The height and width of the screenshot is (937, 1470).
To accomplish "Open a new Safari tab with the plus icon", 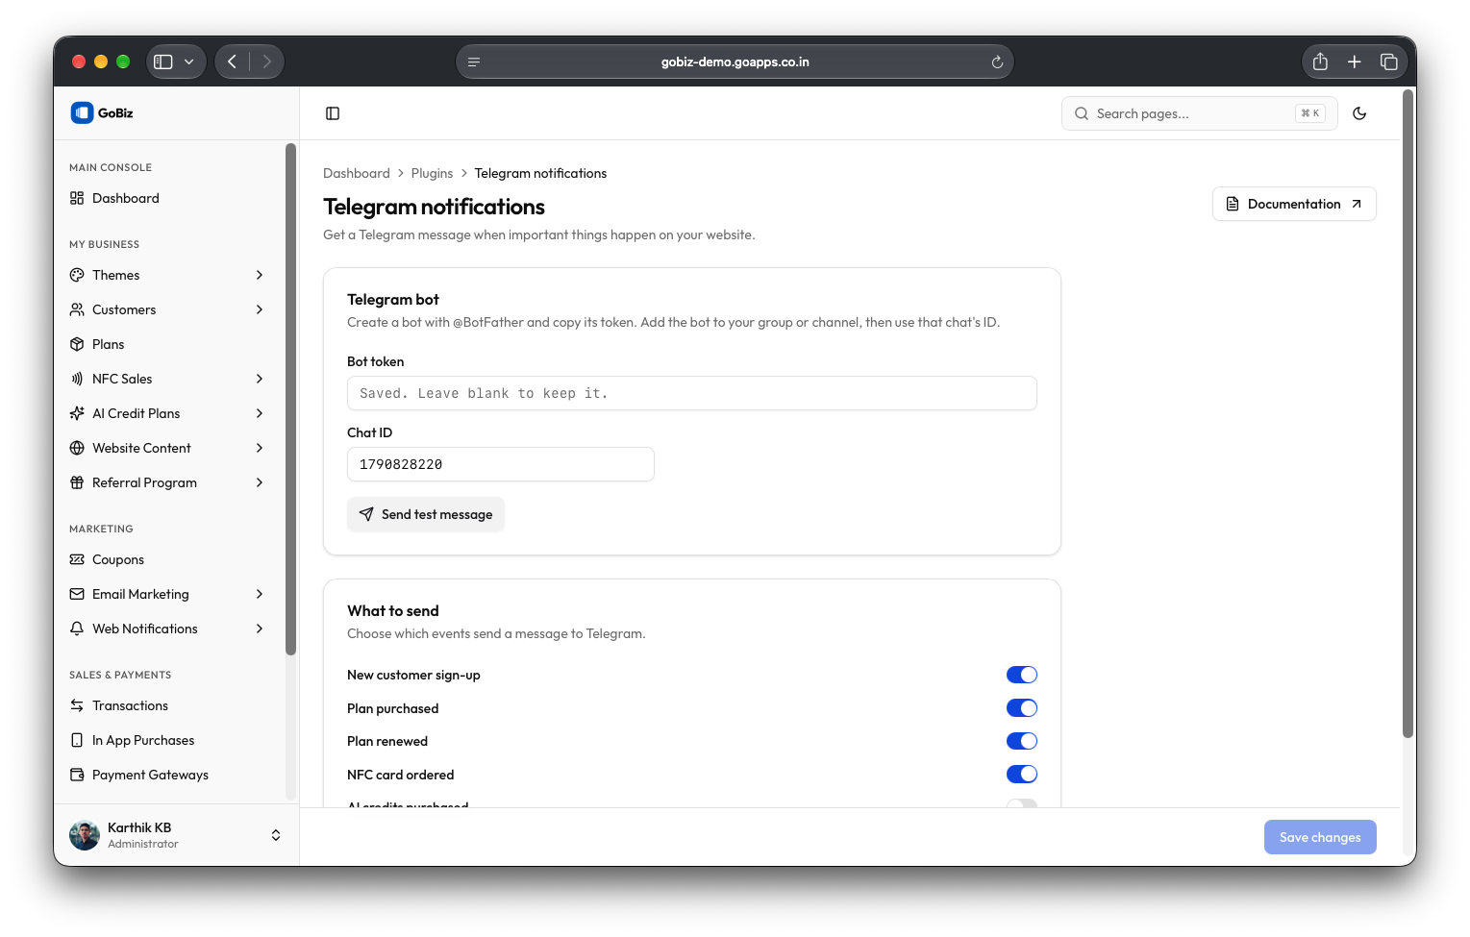I will coord(1354,62).
